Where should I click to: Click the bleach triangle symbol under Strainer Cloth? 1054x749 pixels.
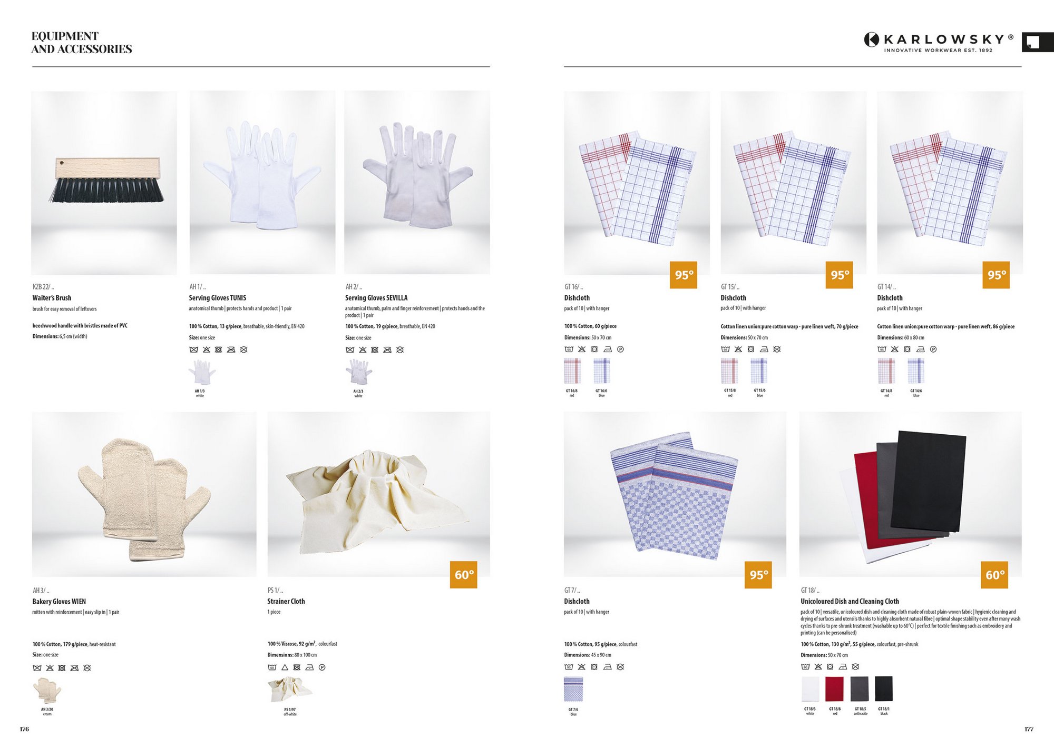click(x=285, y=667)
